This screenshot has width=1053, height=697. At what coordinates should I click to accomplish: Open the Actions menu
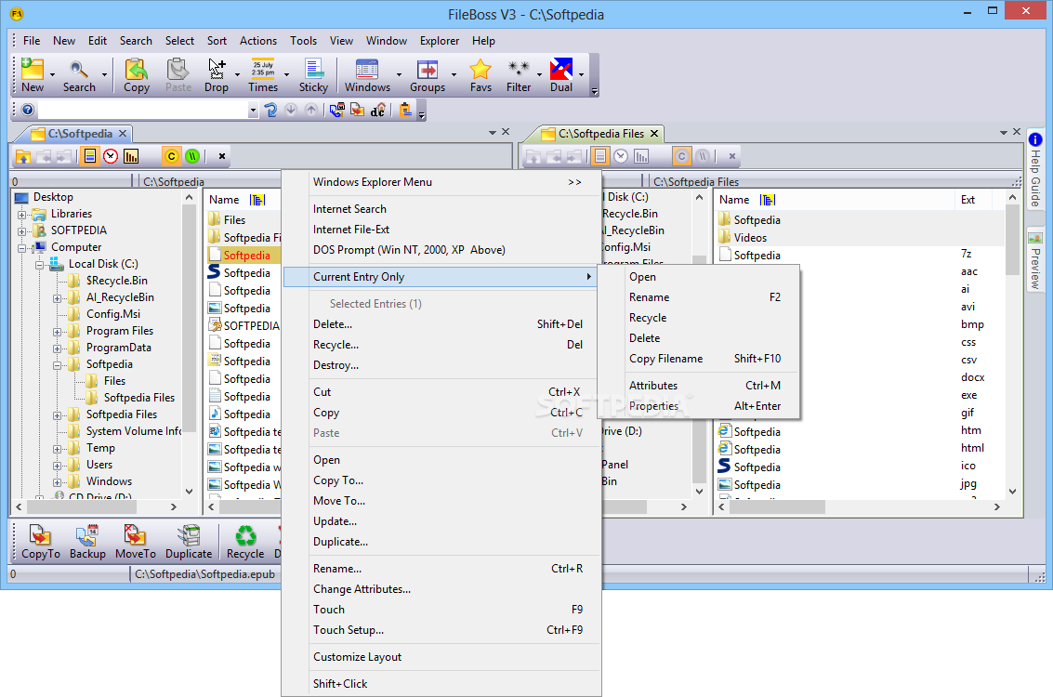point(257,41)
